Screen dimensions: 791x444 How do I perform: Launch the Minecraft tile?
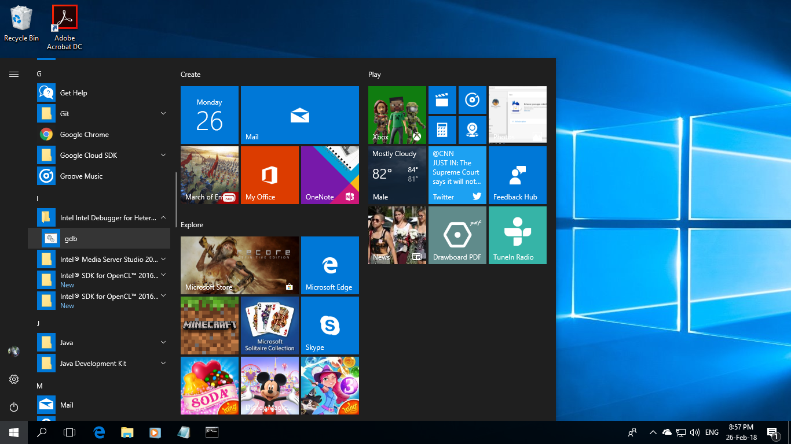tap(209, 325)
